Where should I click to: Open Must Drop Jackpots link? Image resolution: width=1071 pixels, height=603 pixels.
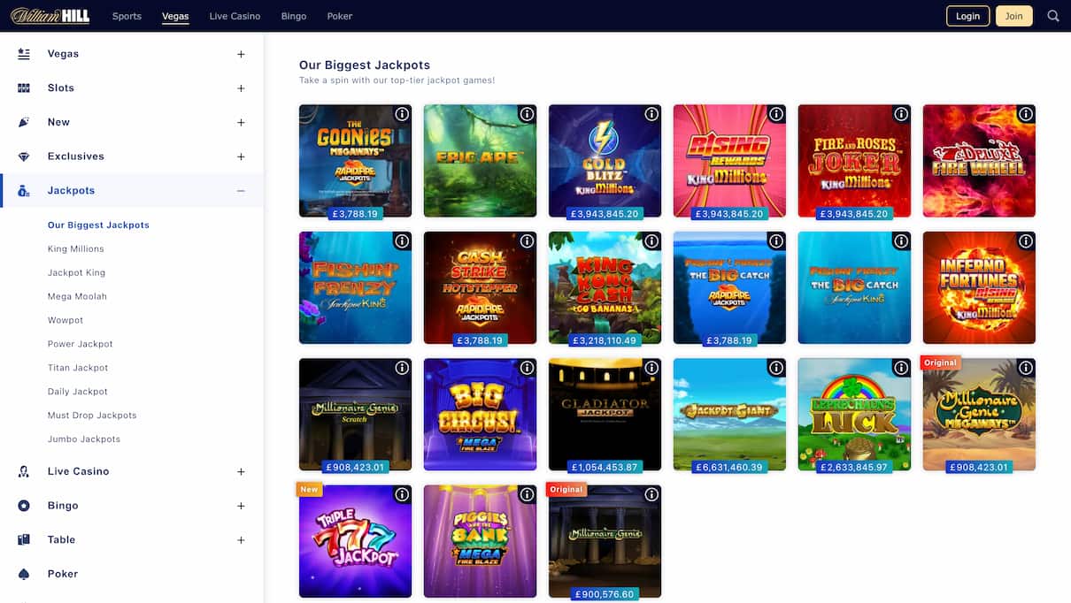click(92, 416)
